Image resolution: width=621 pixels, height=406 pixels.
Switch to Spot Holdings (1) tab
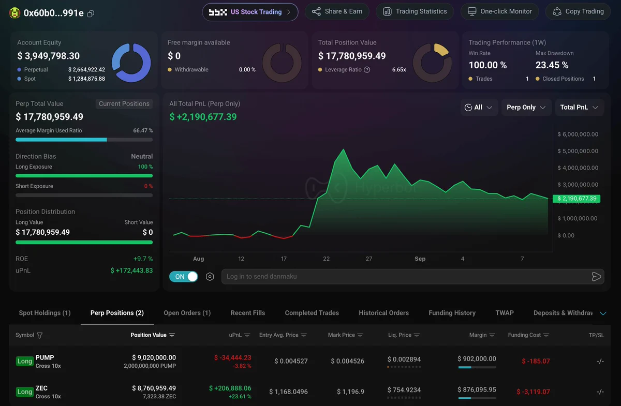45,313
